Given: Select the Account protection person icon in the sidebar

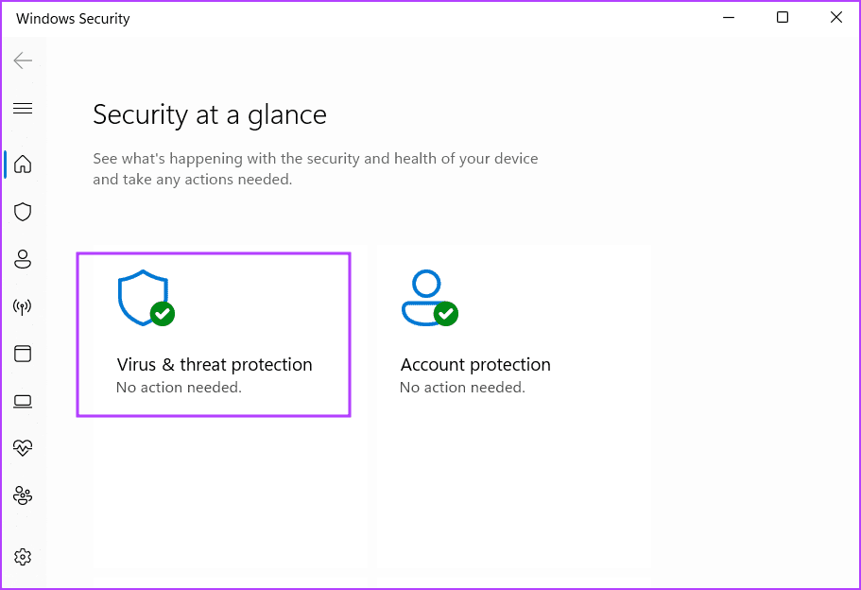Looking at the screenshot, I should point(22,258).
